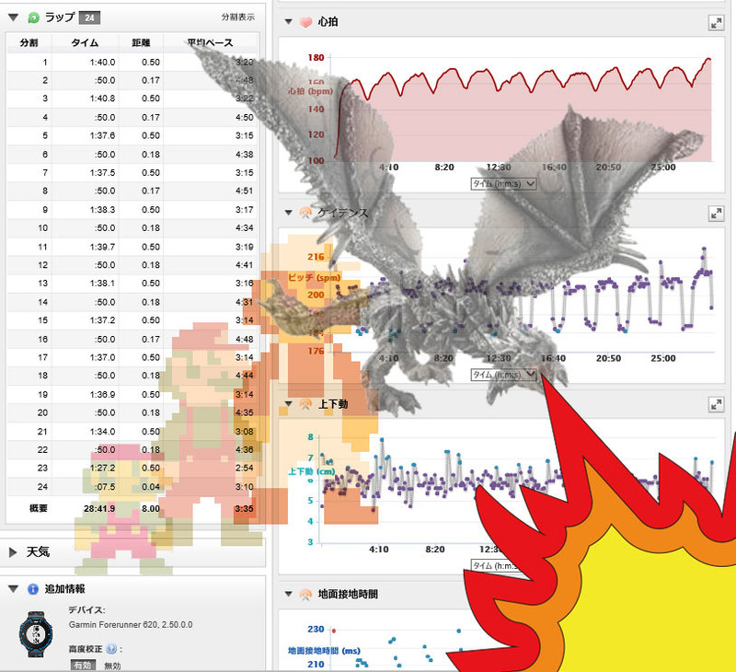The image size is (736, 672).
Task: Click the blue info icon beside 追加情報
Action: pyautogui.click(x=34, y=588)
